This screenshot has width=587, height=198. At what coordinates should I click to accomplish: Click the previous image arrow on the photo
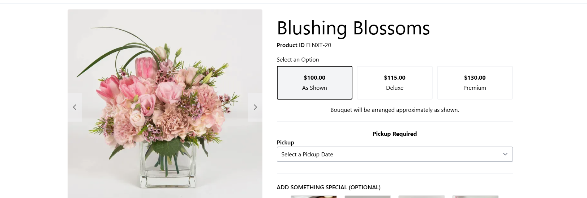[75, 107]
